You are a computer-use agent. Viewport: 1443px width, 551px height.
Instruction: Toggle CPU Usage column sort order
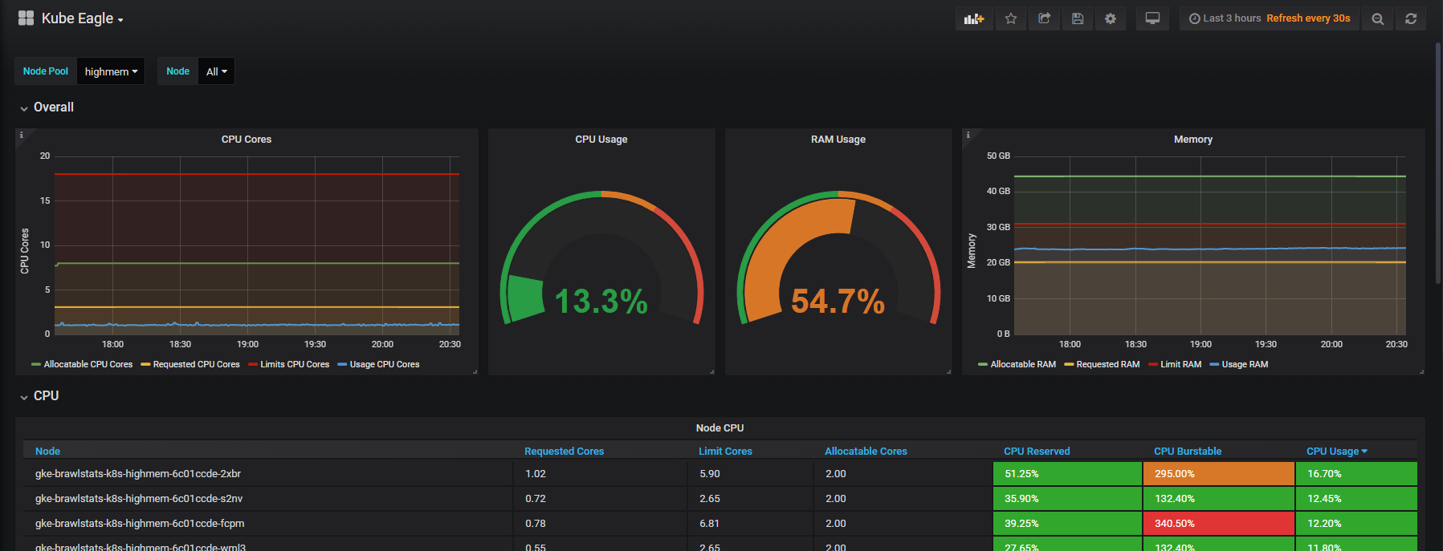(x=1336, y=452)
